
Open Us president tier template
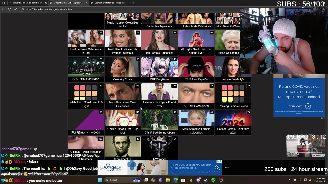[122, 148]
